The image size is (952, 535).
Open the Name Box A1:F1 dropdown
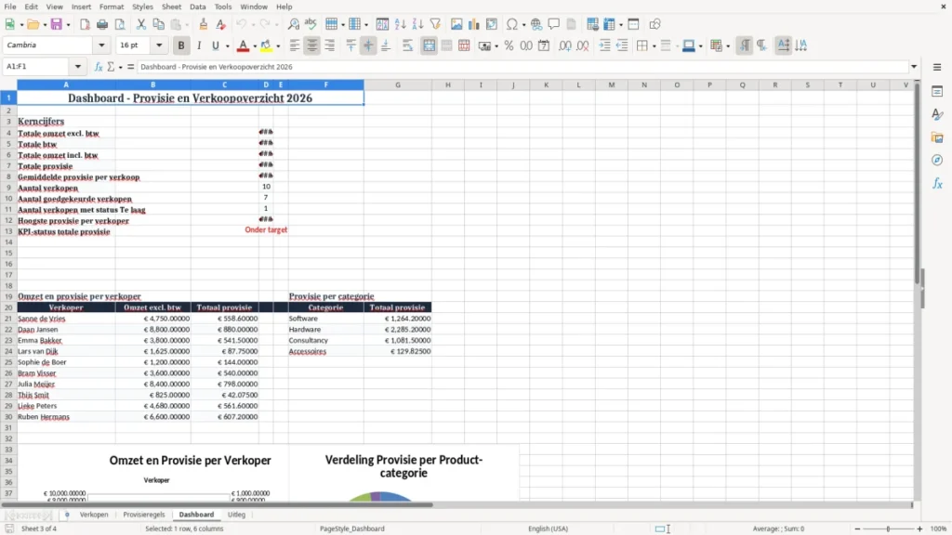click(78, 67)
